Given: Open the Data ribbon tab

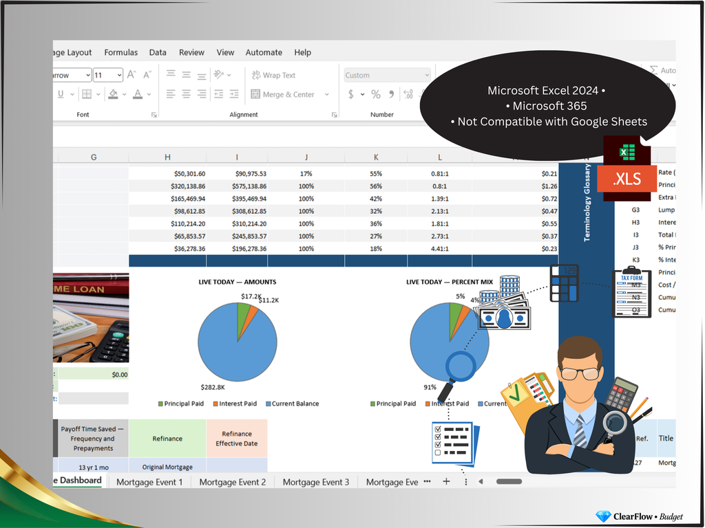Looking at the screenshot, I should (158, 52).
